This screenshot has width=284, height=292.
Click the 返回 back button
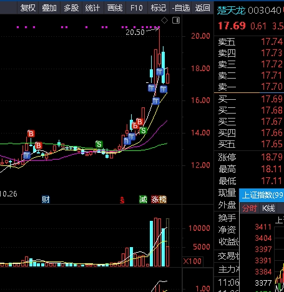[x=203, y=8]
